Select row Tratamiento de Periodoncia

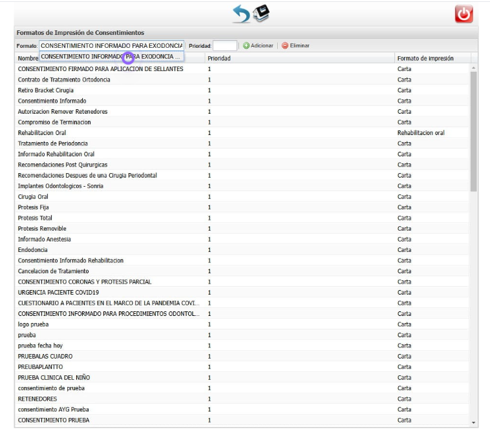pyautogui.click(x=242, y=143)
